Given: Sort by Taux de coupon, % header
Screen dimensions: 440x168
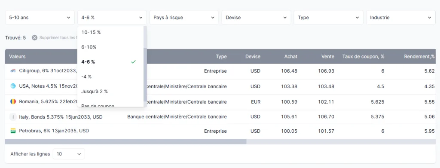Looking at the screenshot, I should pos(363,56).
